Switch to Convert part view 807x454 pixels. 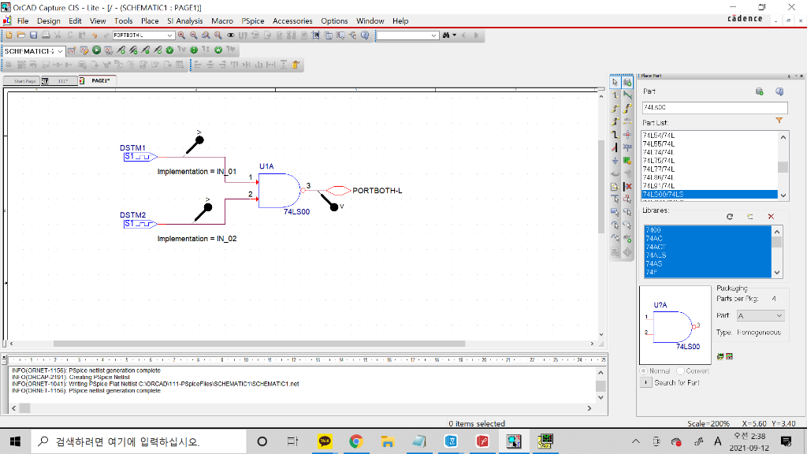681,370
